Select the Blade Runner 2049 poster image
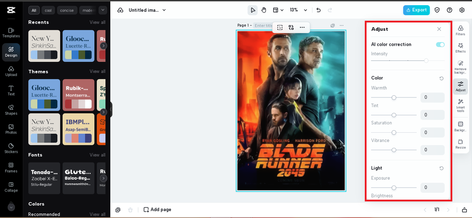This screenshot has height=218, width=472. pyautogui.click(x=291, y=111)
